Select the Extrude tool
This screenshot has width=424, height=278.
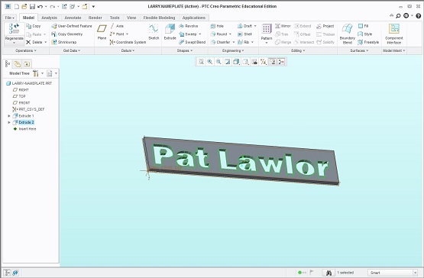tap(170, 32)
